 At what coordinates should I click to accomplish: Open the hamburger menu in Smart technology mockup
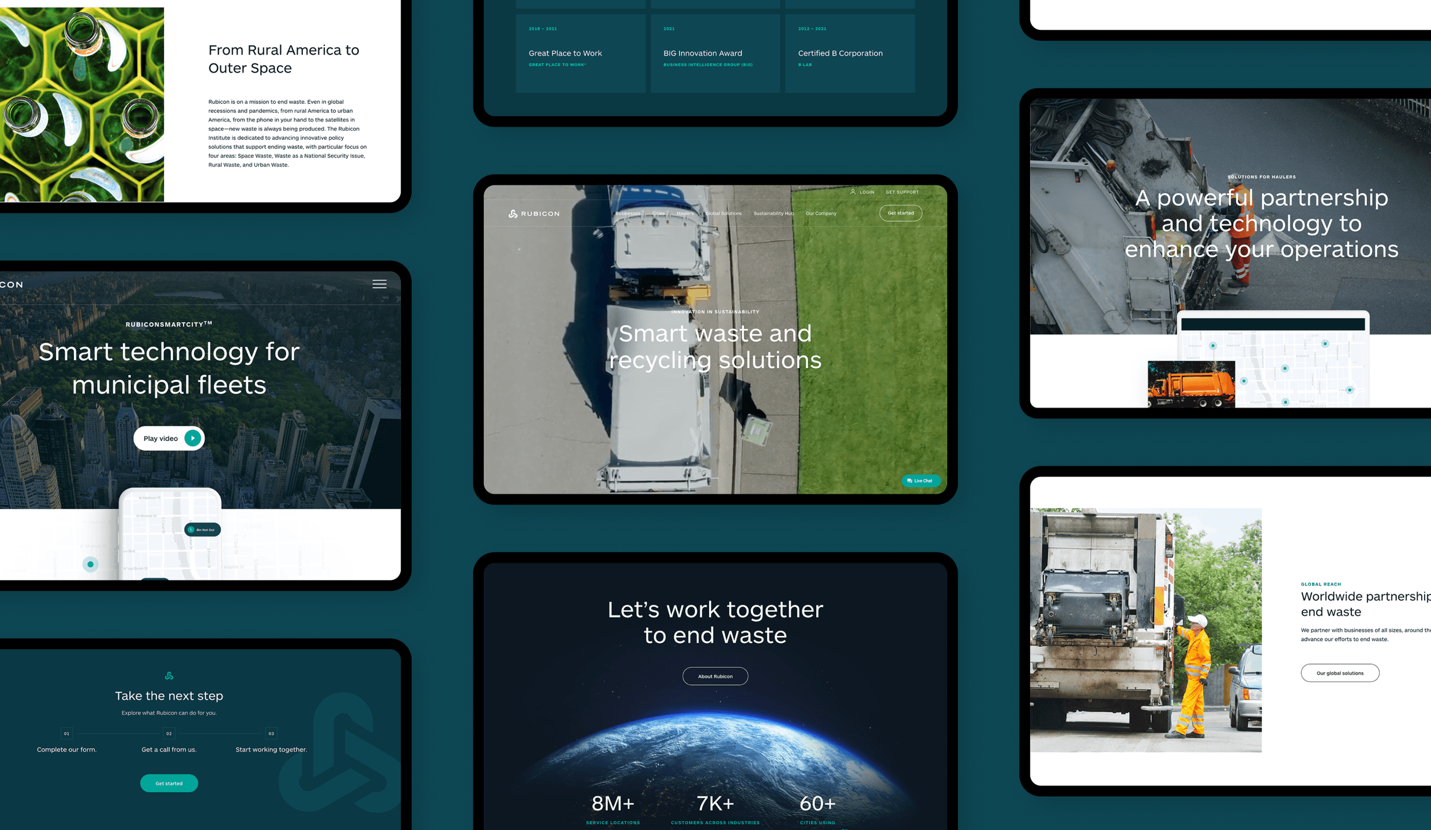pos(380,284)
